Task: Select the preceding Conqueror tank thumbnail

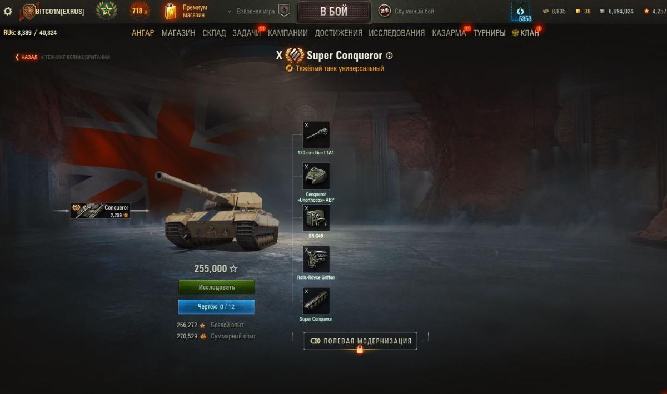Action: [101, 211]
